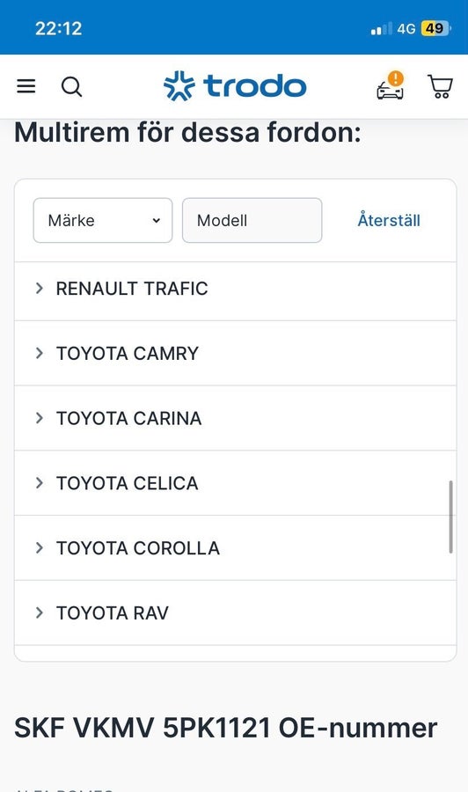Image resolution: width=468 pixels, height=792 pixels.
Task: Tap the SKF VKMV 5PK1121 OE-nummer heading
Action: click(226, 728)
